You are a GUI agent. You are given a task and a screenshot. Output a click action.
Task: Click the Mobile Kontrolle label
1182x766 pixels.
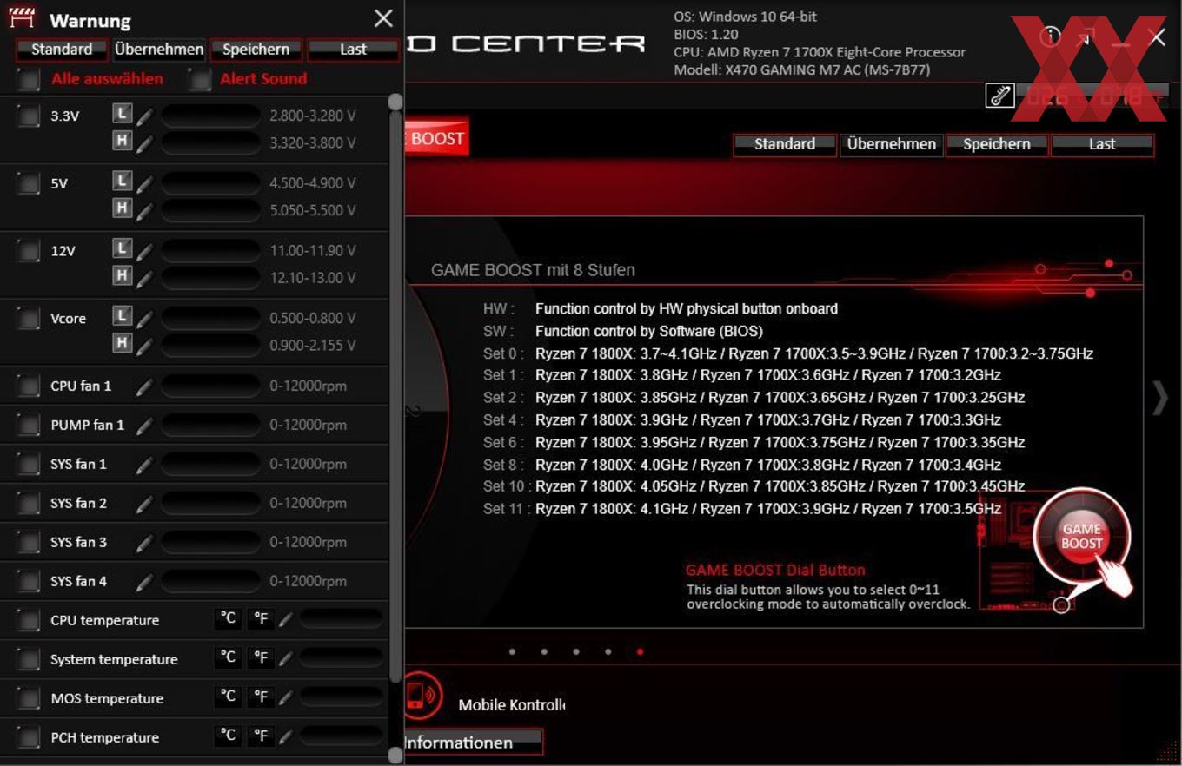(512, 705)
